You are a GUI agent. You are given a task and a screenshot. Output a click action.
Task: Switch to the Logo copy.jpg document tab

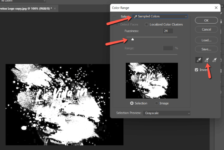point(26,8)
